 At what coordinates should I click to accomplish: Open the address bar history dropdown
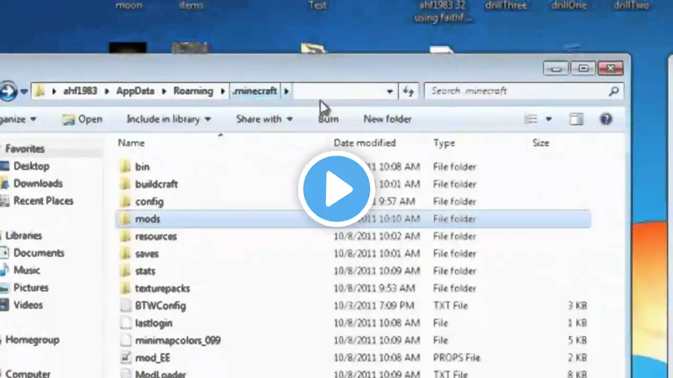[x=390, y=91]
